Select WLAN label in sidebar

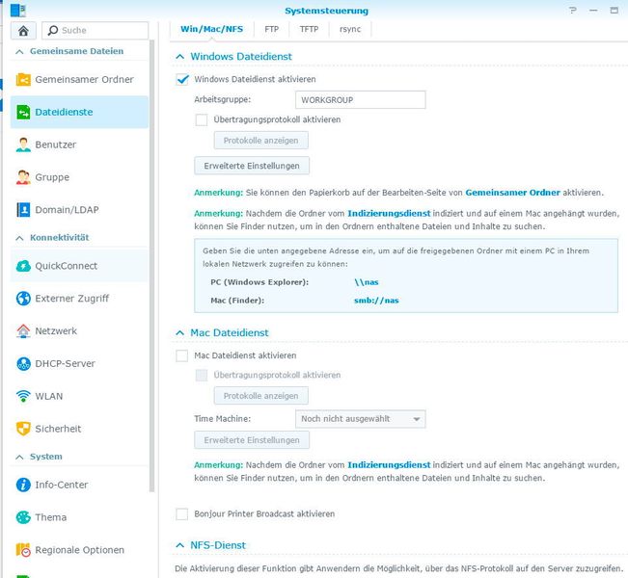pos(49,396)
